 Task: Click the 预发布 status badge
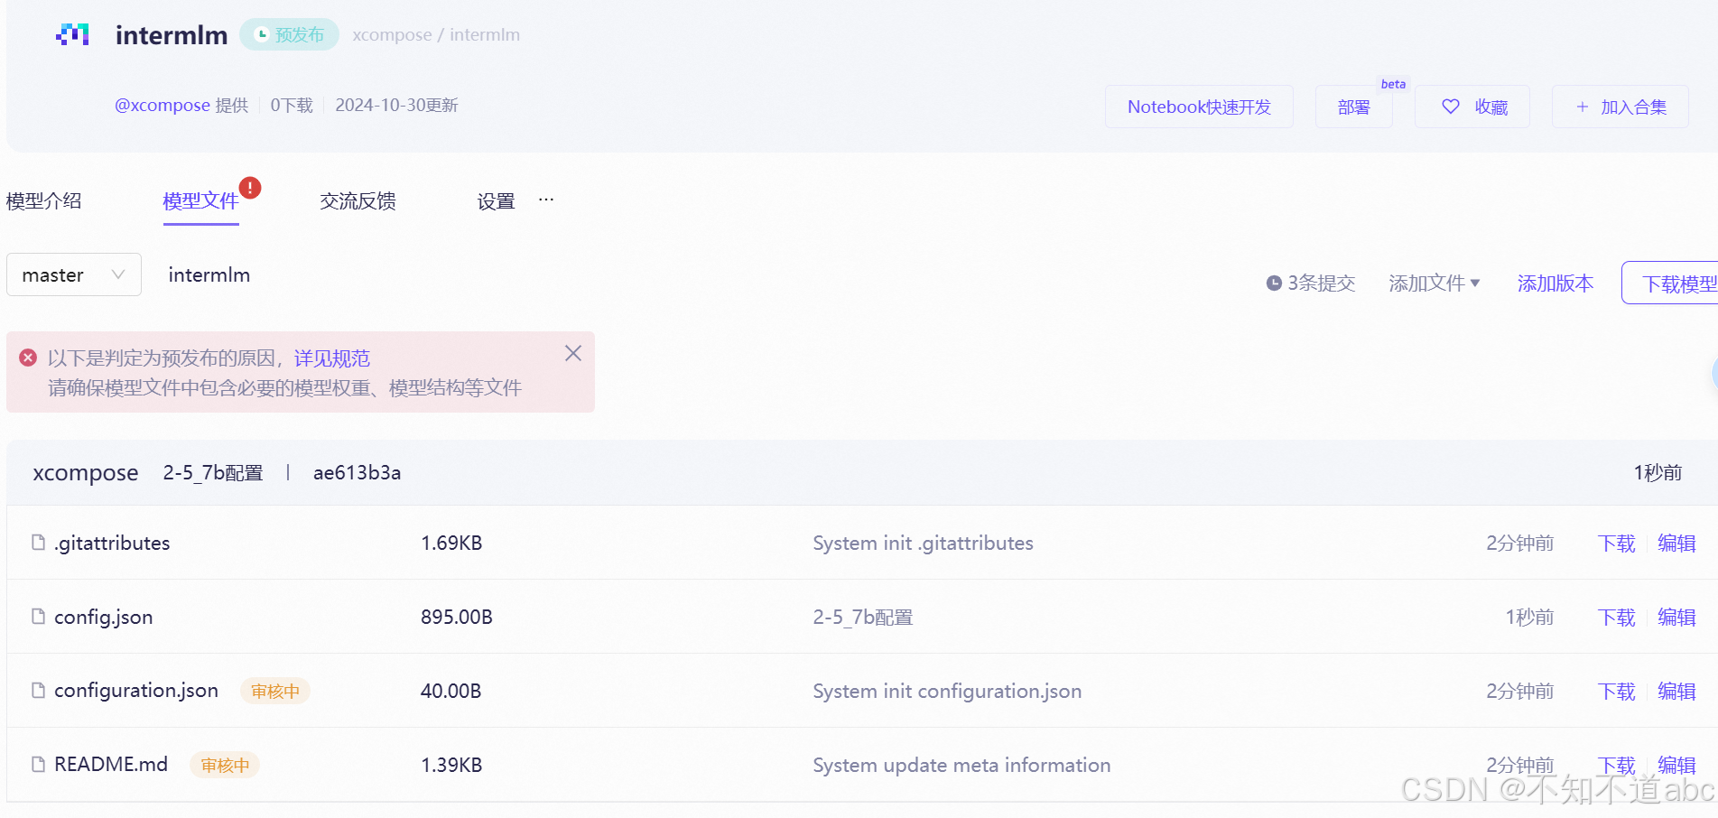coord(289,34)
